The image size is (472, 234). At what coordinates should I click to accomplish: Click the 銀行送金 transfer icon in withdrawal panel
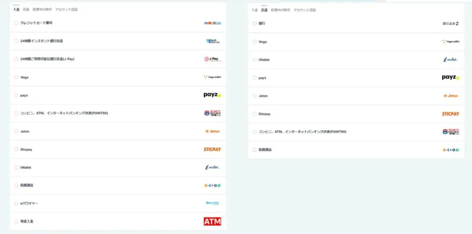point(451,24)
